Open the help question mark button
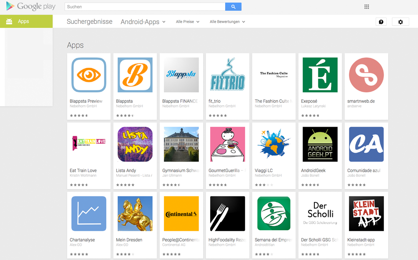 pyautogui.click(x=381, y=22)
